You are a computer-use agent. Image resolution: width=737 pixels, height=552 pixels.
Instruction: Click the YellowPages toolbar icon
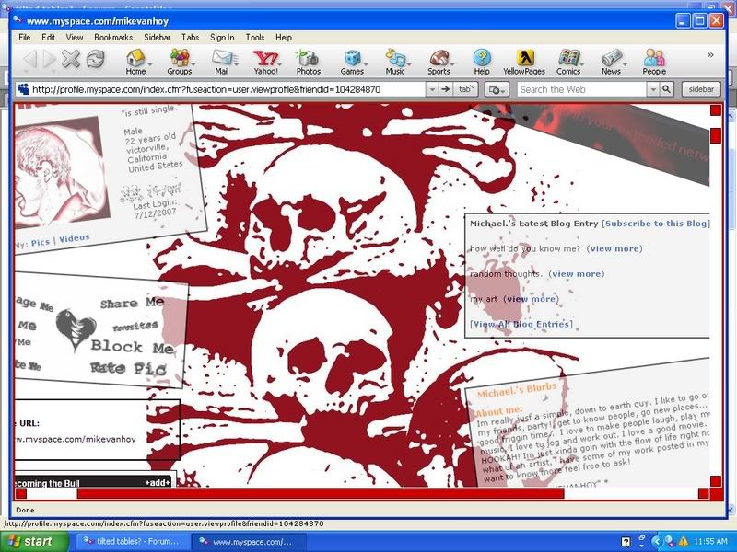pos(525,62)
